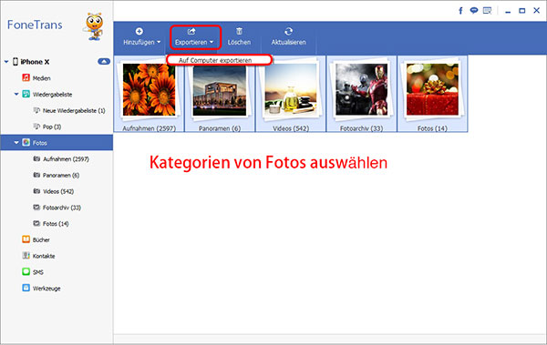Click the Kontakte contacts icon
This screenshot has width=547, height=345.
(26, 256)
